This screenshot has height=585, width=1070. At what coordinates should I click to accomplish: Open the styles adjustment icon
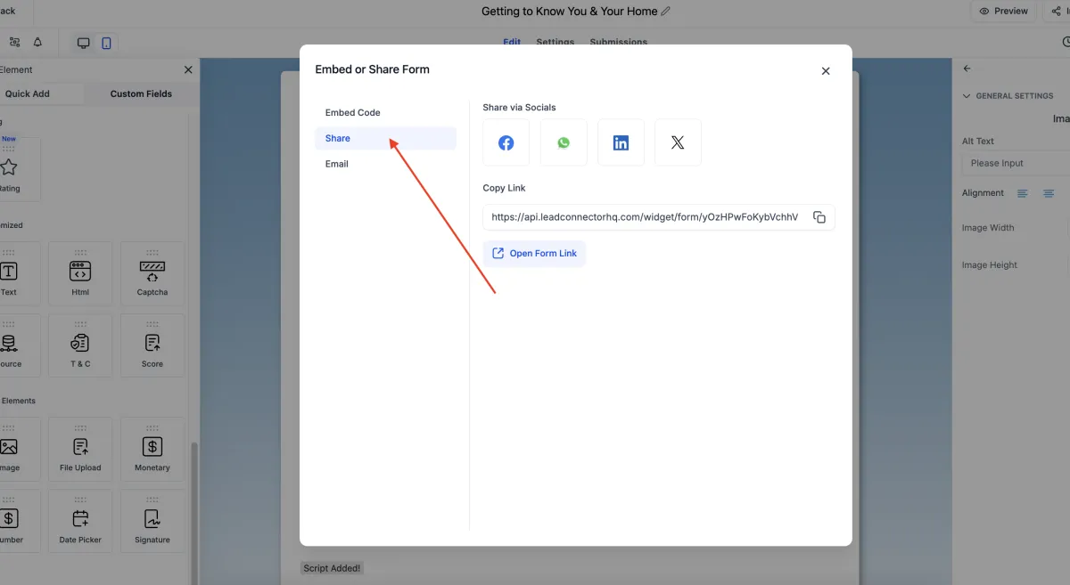[x=14, y=42]
